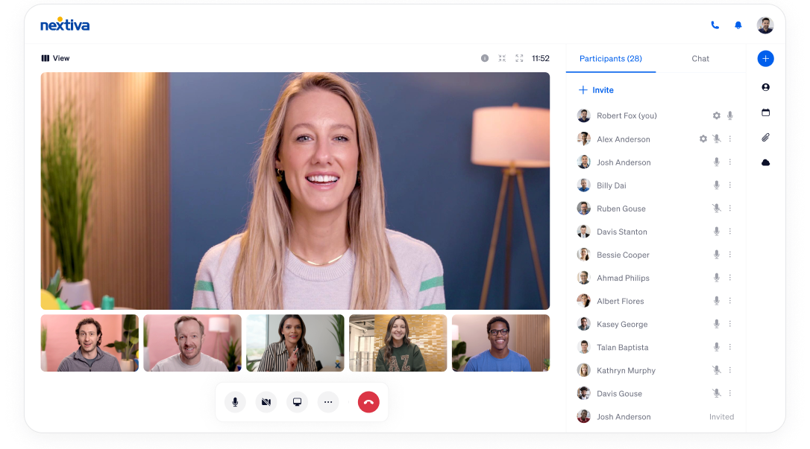
Task: Switch to the Chat tab
Action: click(700, 58)
